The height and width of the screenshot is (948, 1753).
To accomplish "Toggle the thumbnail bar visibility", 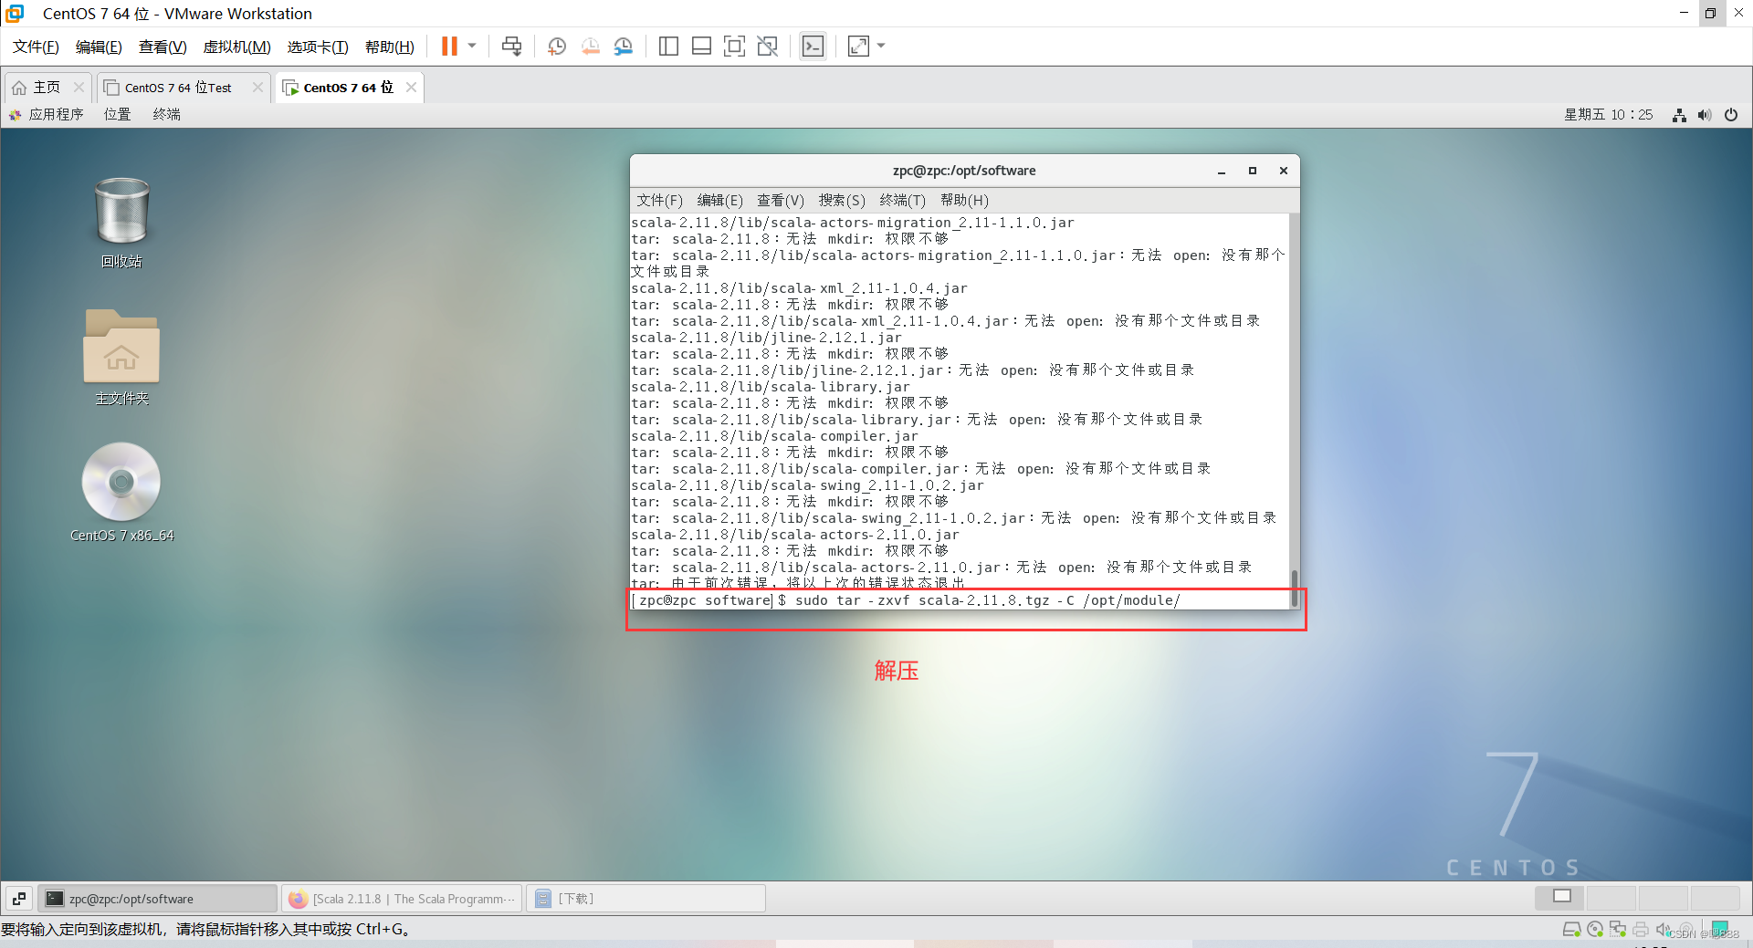I will pyautogui.click(x=701, y=46).
